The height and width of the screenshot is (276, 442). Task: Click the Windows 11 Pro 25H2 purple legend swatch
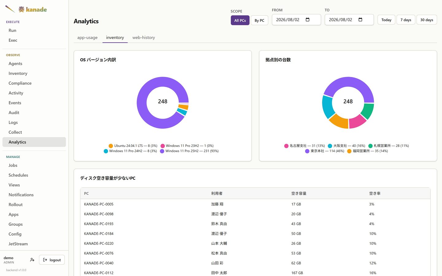pos(162,151)
